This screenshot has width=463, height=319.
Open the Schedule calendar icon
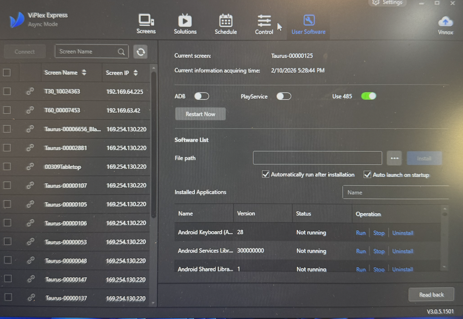tap(226, 21)
